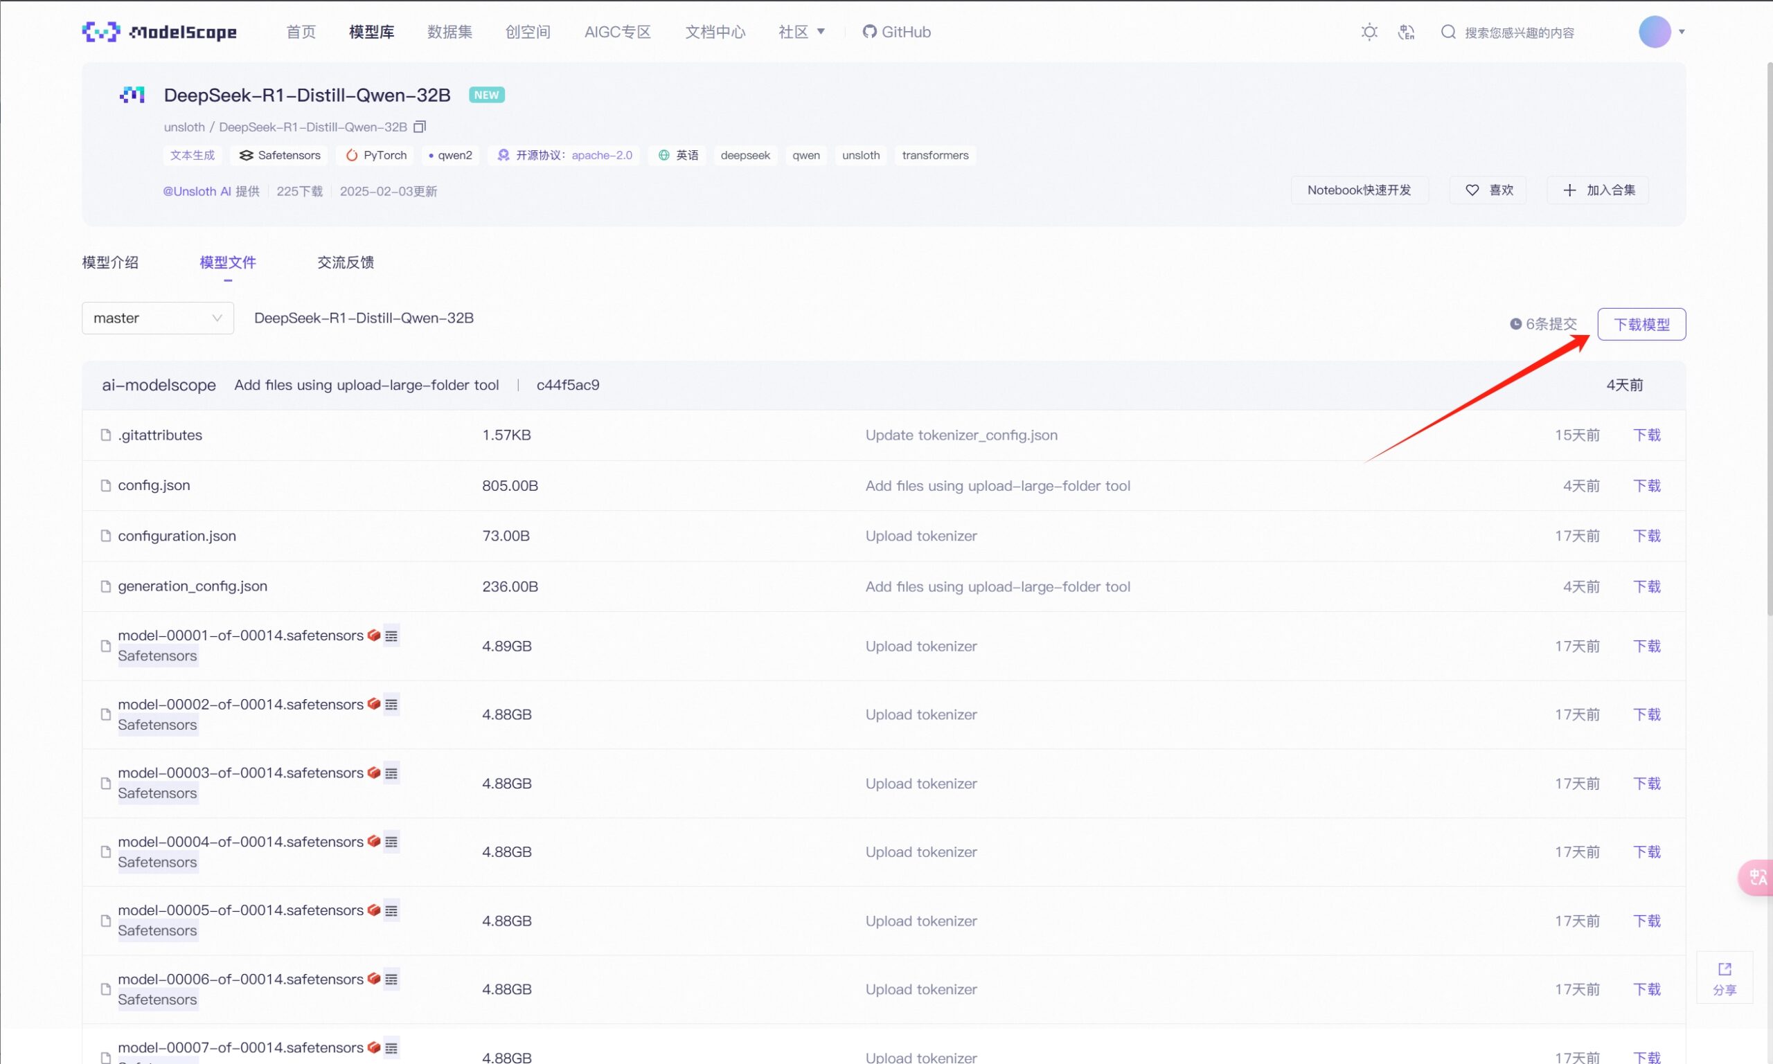Click the Safetensors tag
This screenshot has width=1773, height=1064.
[279, 155]
